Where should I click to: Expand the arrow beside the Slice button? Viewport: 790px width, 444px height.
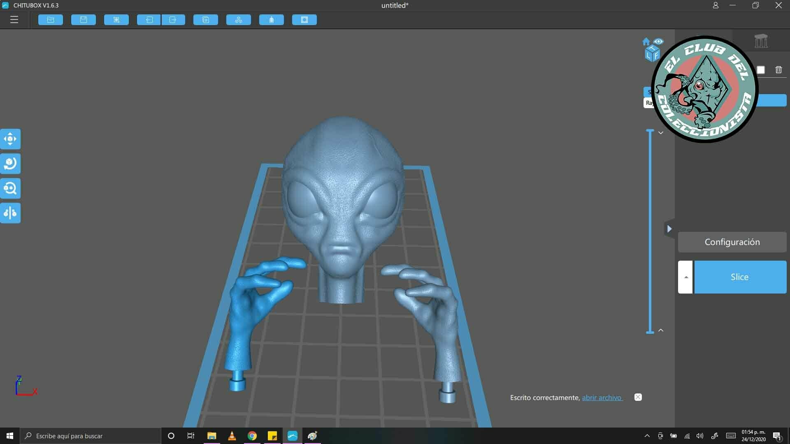[685, 277]
